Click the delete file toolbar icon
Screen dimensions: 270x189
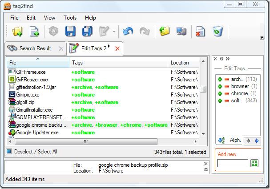coord(200,32)
